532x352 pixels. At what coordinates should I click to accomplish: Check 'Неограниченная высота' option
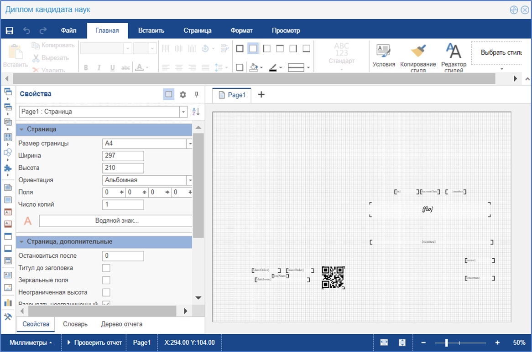(x=106, y=292)
